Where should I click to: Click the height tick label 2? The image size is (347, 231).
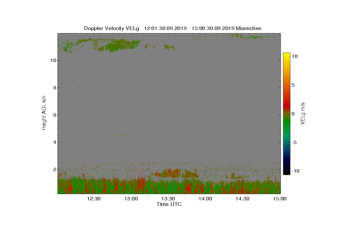click(54, 169)
